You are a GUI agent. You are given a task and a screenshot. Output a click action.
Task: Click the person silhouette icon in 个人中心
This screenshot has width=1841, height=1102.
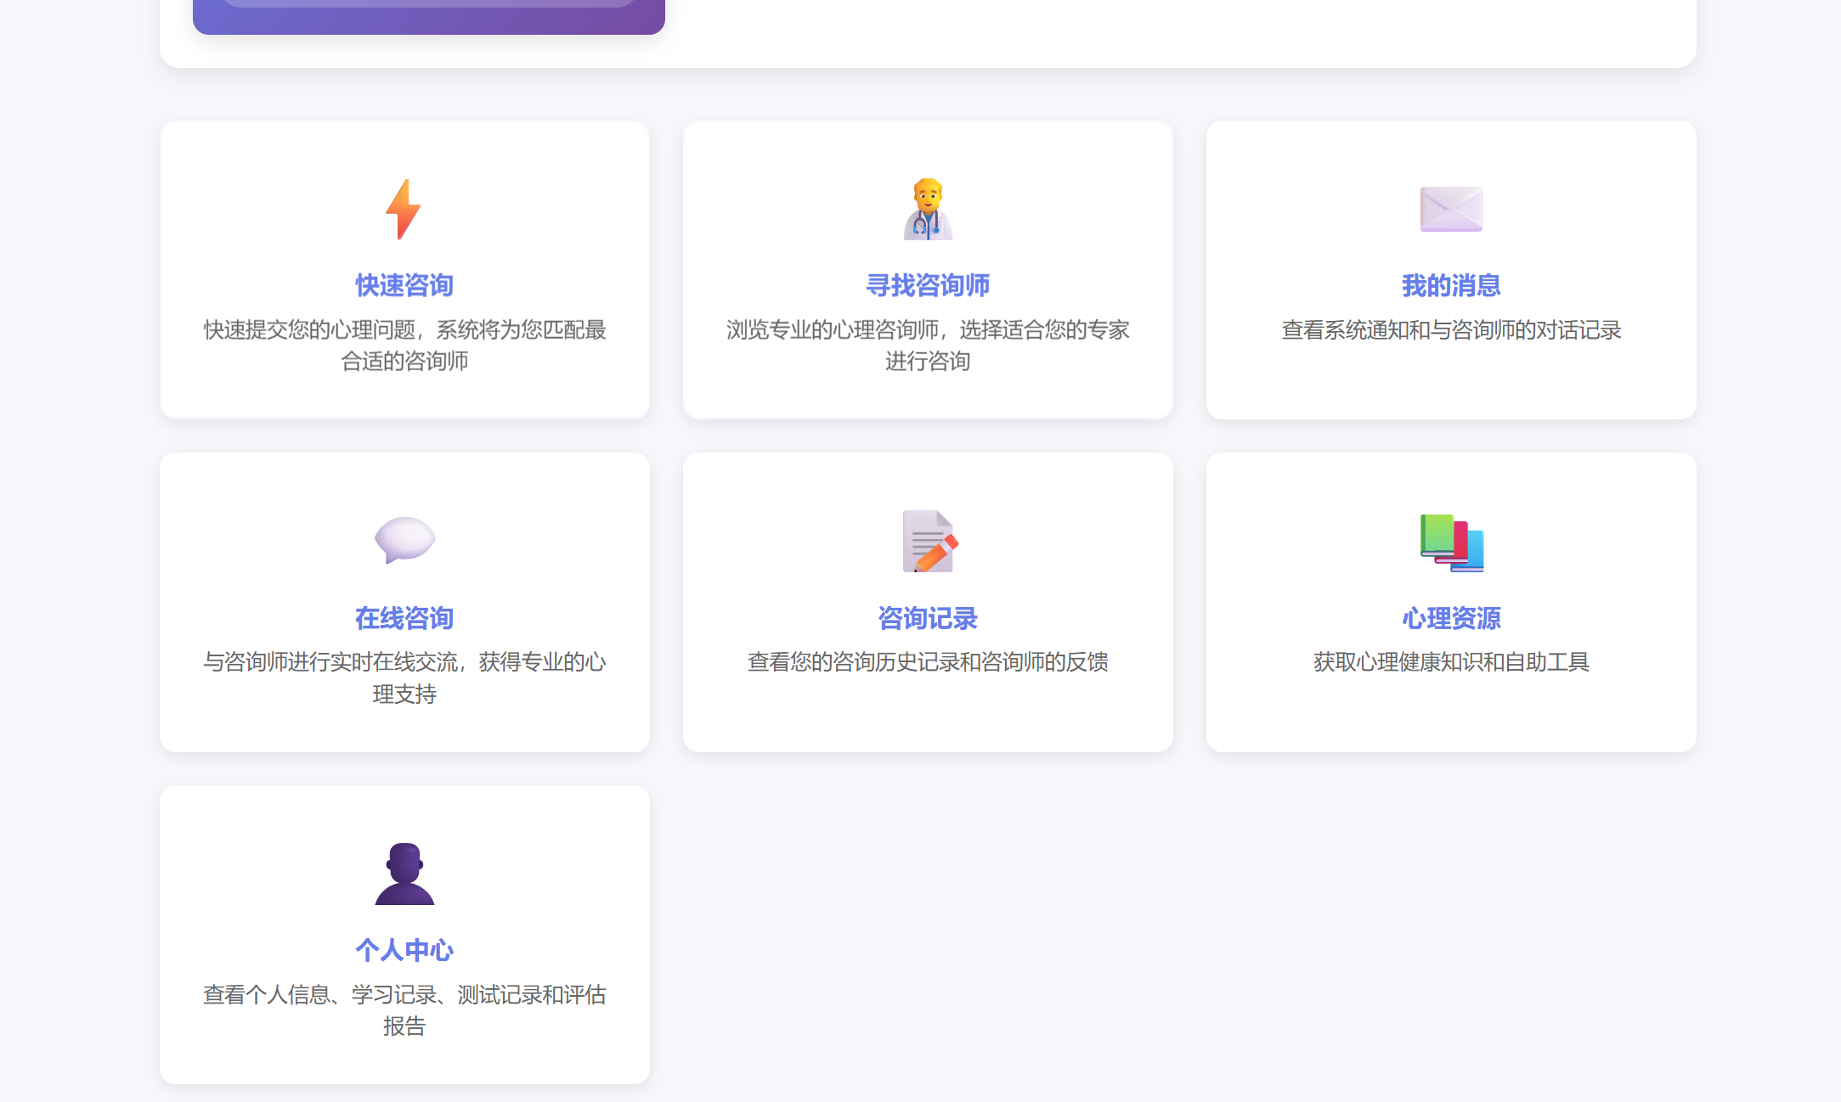point(404,875)
